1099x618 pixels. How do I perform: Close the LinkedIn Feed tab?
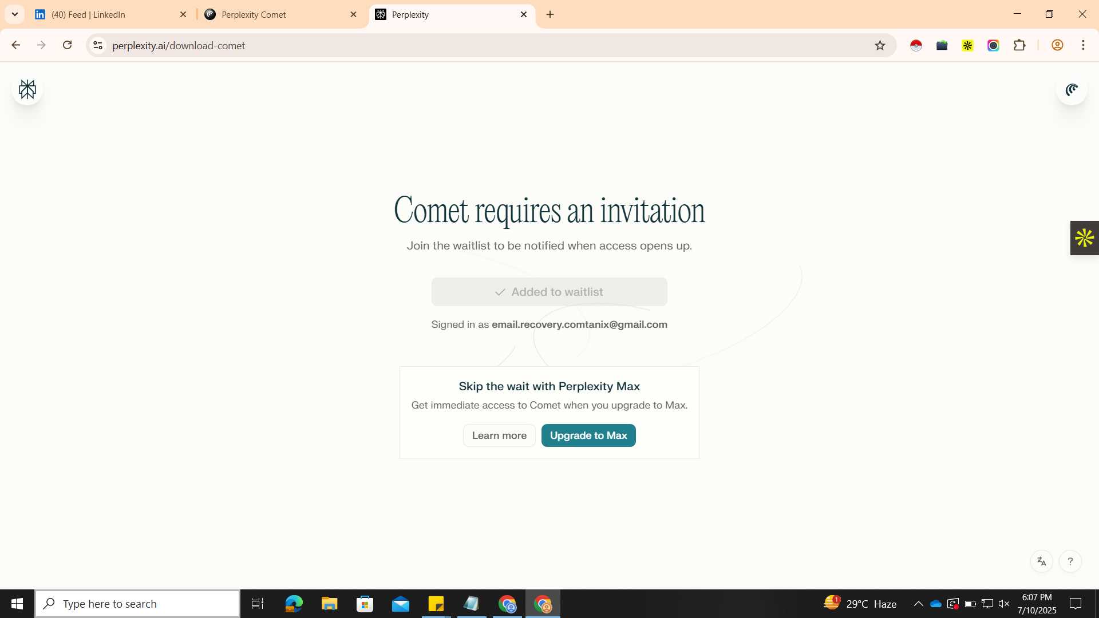click(183, 15)
